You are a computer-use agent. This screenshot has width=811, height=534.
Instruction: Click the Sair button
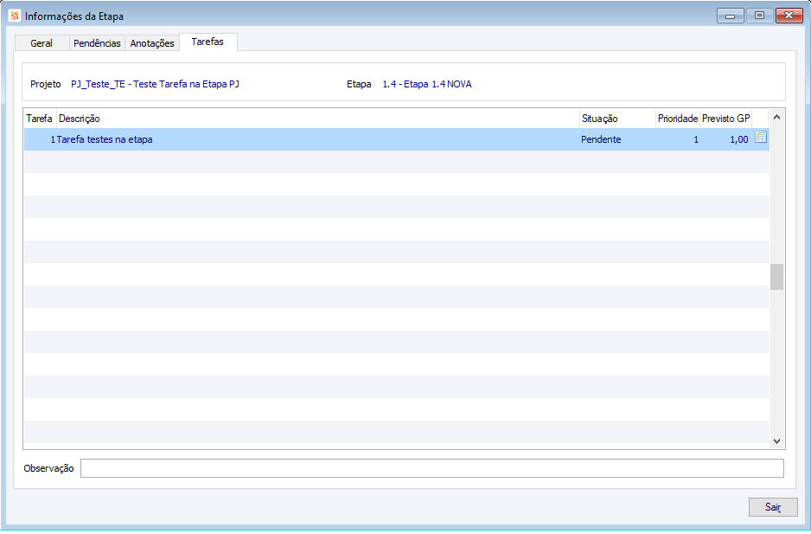coord(773,507)
